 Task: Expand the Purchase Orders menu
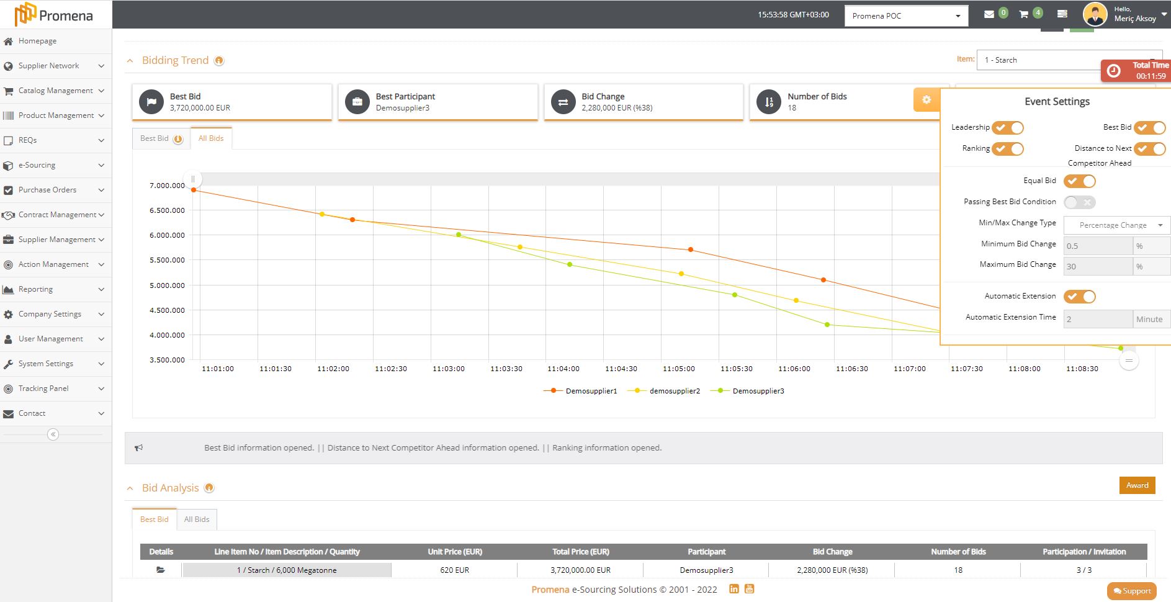click(x=56, y=190)
